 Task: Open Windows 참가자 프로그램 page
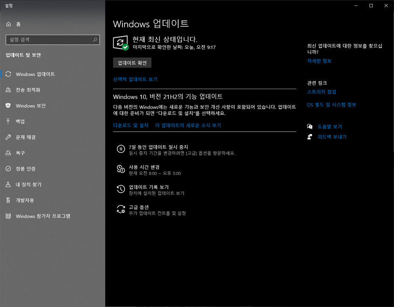pyautogui.click(x=53, y=216)
